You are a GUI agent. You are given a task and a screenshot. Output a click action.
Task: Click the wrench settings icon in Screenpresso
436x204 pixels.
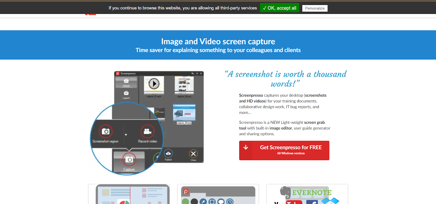pos(192,73)
